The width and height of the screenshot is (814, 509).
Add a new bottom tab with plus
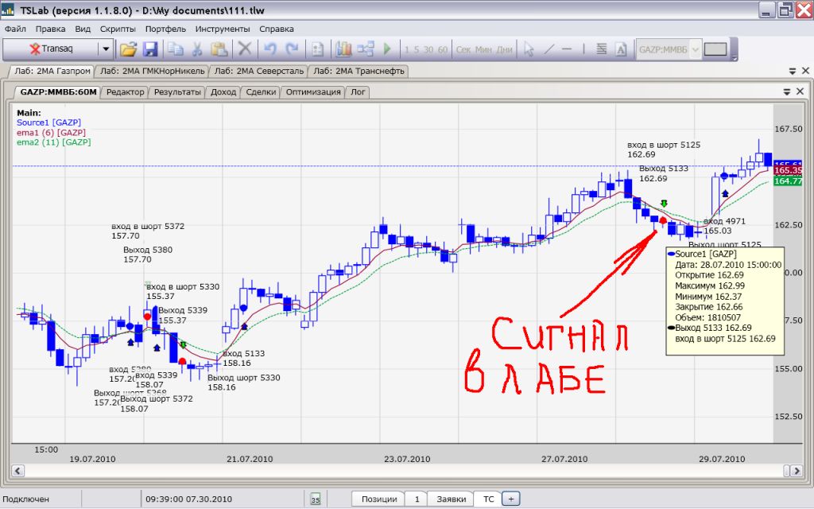tap(511, 499)
